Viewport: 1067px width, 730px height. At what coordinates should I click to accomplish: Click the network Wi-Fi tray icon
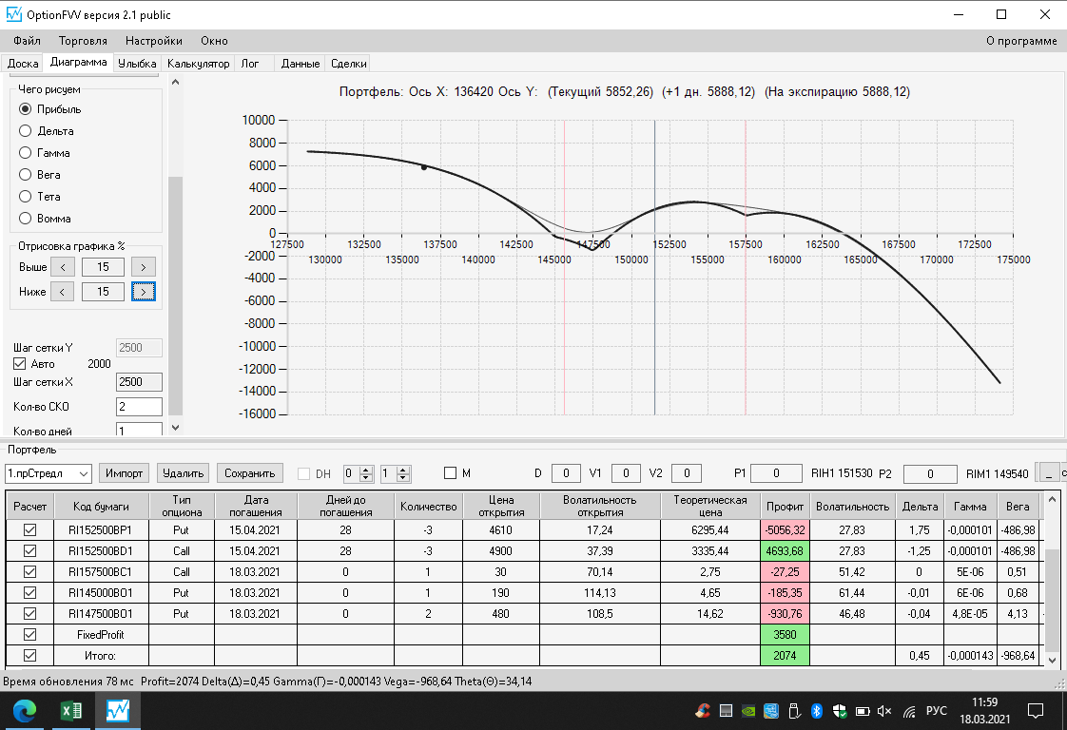pyautogui.click(x=909, y=712)
